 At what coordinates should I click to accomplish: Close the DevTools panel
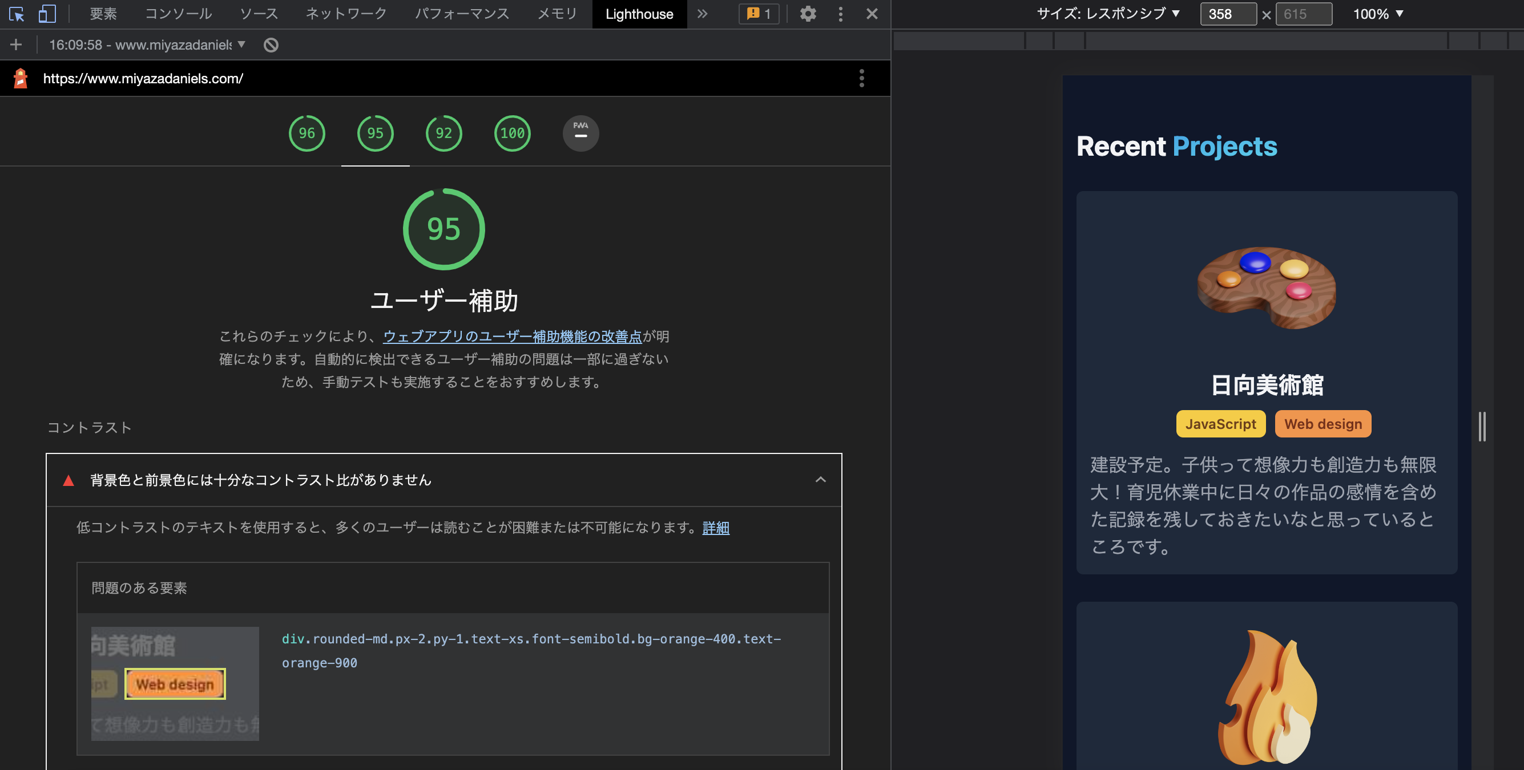pyautogui.click(x=872, y=14)
